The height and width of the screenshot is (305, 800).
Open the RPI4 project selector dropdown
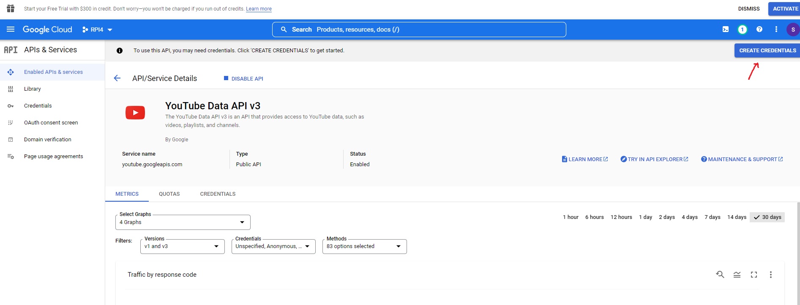(97, 30)
